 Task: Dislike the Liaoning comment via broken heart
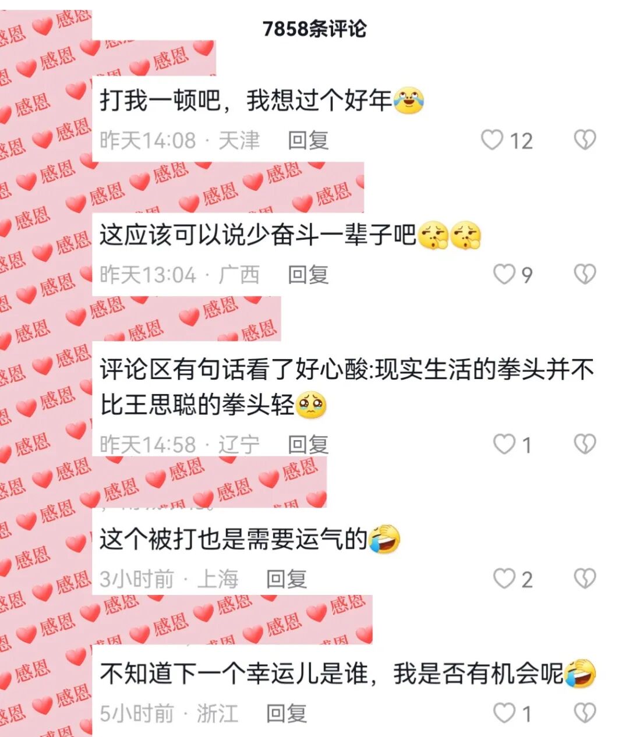[x=585, y=445]
